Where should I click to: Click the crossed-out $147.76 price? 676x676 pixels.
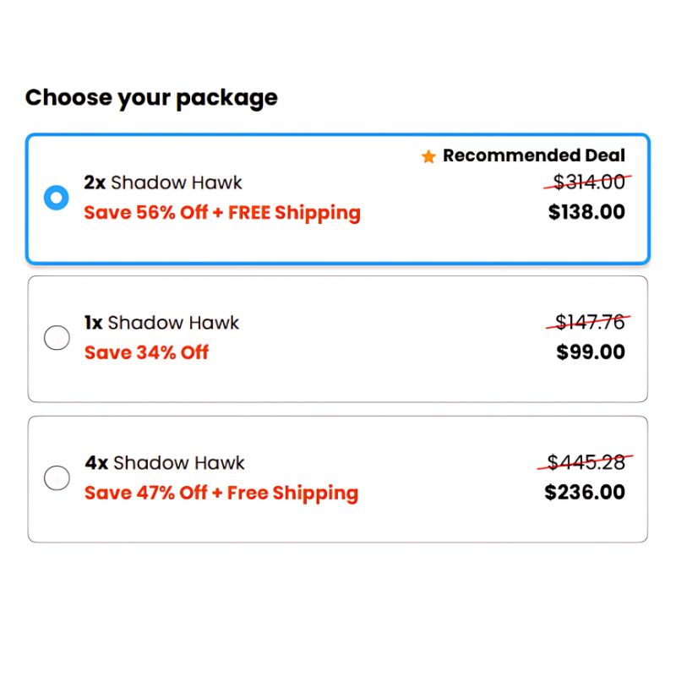click(591, 322)
